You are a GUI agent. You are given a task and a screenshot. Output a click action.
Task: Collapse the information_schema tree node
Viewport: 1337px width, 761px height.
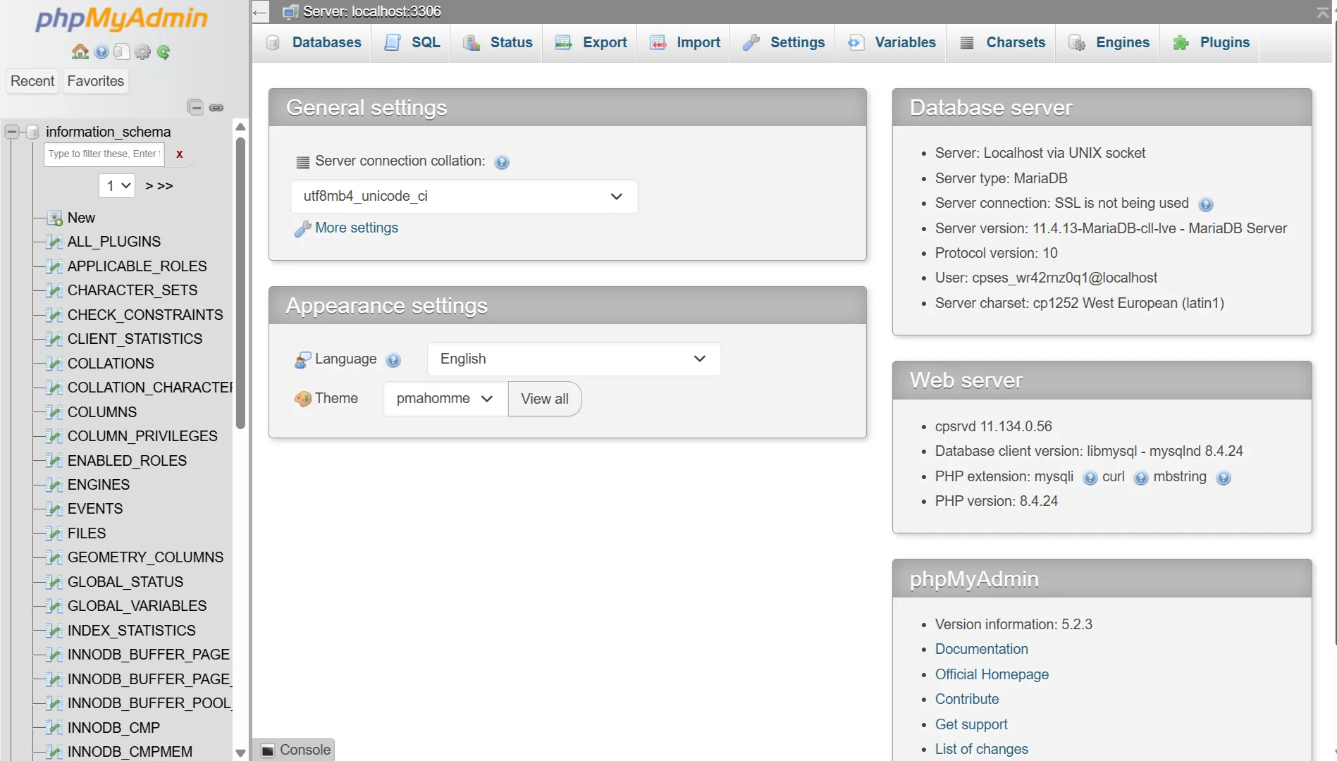(x=12, y=132)
